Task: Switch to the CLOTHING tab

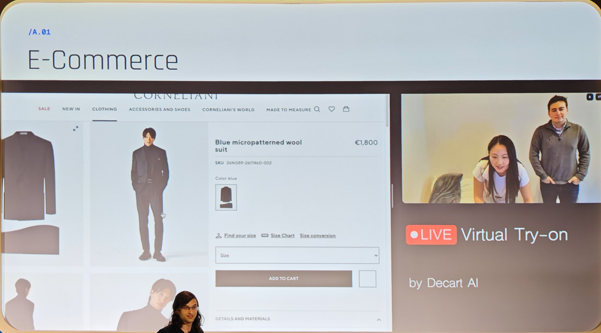Action: coord(104,109)
